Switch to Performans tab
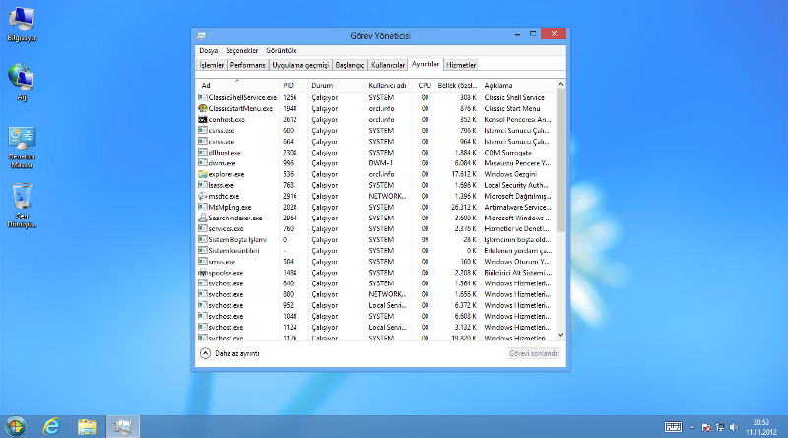 [248, 65]
